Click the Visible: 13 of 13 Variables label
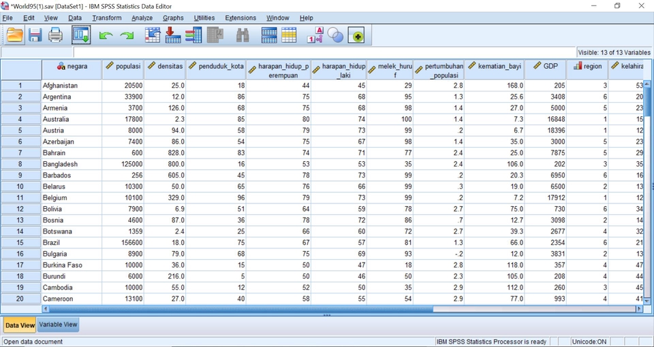 click(614, 52)
